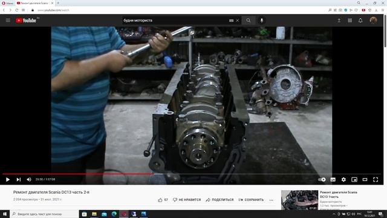Open Microsoft Edge from taskbar
Viewport: 387px width, 218px height.
point(114,214)
